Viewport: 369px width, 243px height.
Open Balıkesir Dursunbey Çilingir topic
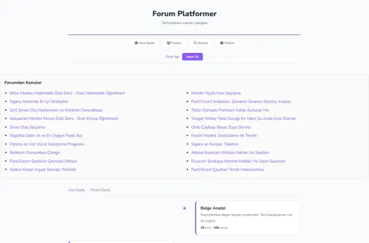coord(35,153)
